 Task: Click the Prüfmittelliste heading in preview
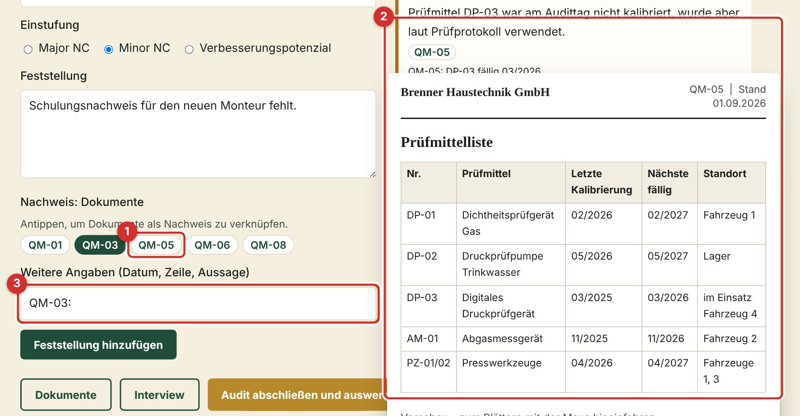click(x=447, y=142)
